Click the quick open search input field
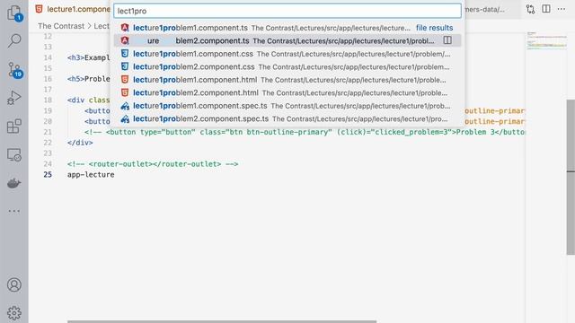Image resolution: width=575 pixels, height=323 pixels. (x=287, y=11)
